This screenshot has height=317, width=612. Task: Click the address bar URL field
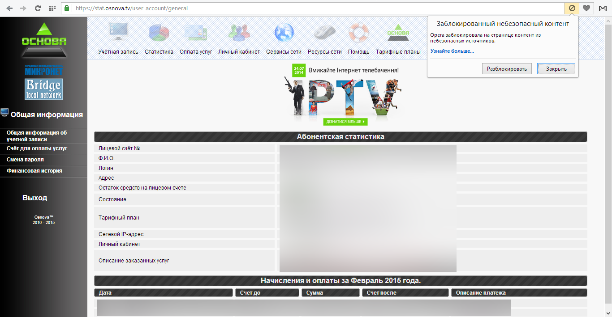point(314,8)
